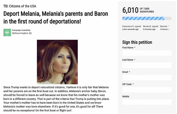Click the 6,010 signature count

pyautogui.click(x=130, y=10)
